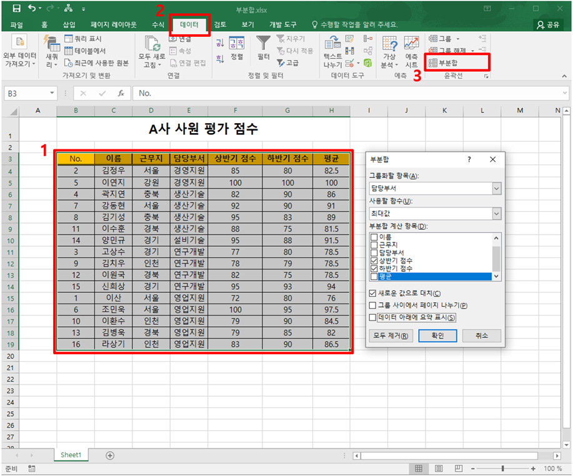Open the 파일 tab
The width and height of the screenshot is (573, 476).
pos(16,25)
